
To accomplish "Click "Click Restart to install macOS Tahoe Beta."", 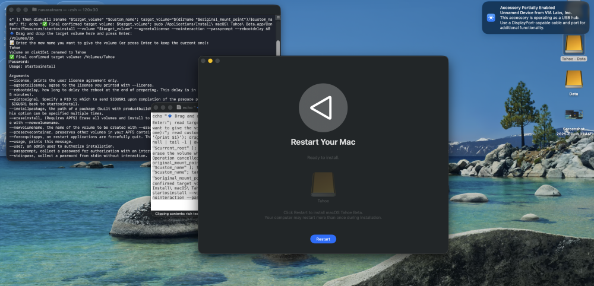I will point(323,212).
